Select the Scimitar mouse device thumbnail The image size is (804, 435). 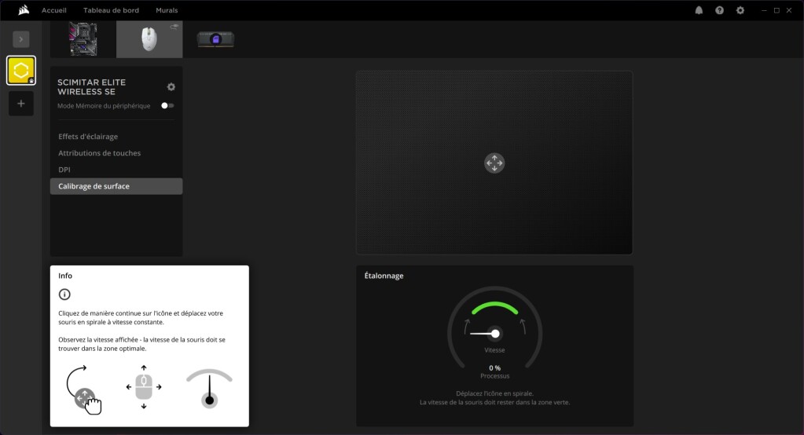pyautogui.click(x=149, y=39)
